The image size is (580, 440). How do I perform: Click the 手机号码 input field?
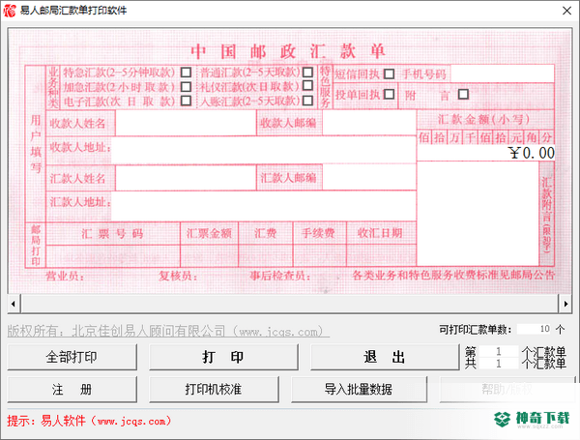(x=503, y=73)
